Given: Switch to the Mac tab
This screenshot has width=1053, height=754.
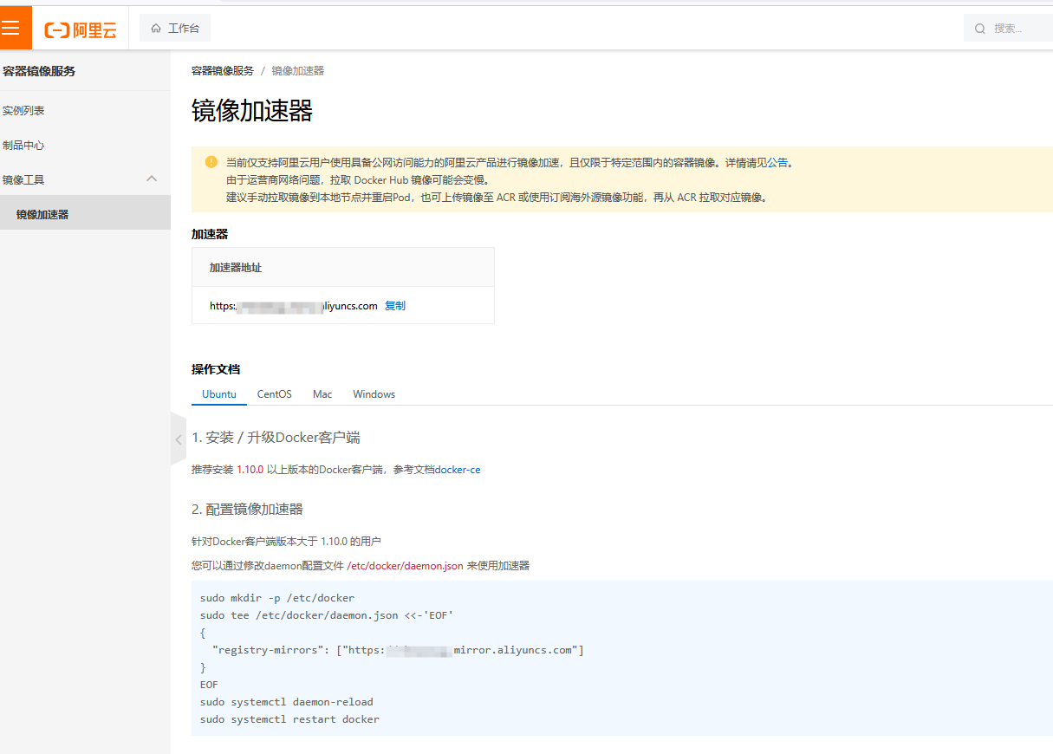Looking at the screenshot, I should click(x=322, y=394).
